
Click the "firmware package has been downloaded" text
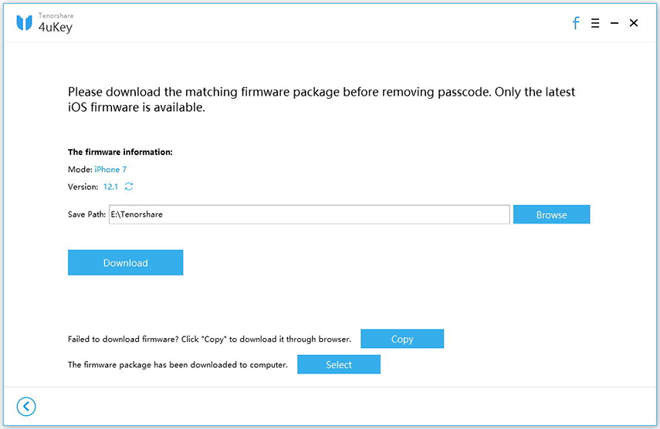pyautogui.click(x=178, y=365)
